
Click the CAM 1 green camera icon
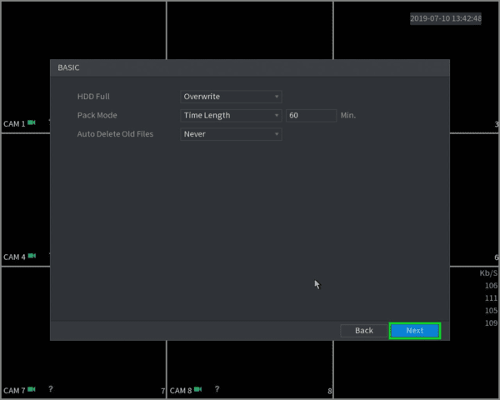[32, 122]
